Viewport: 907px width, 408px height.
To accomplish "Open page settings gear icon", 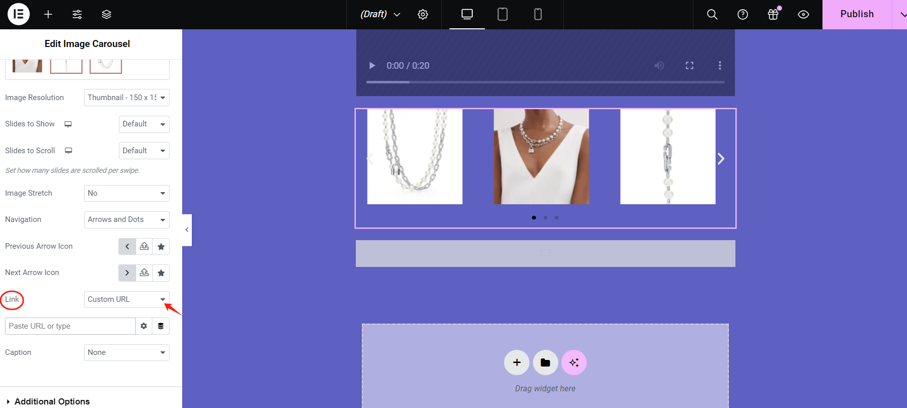I will tap(423, 14).
